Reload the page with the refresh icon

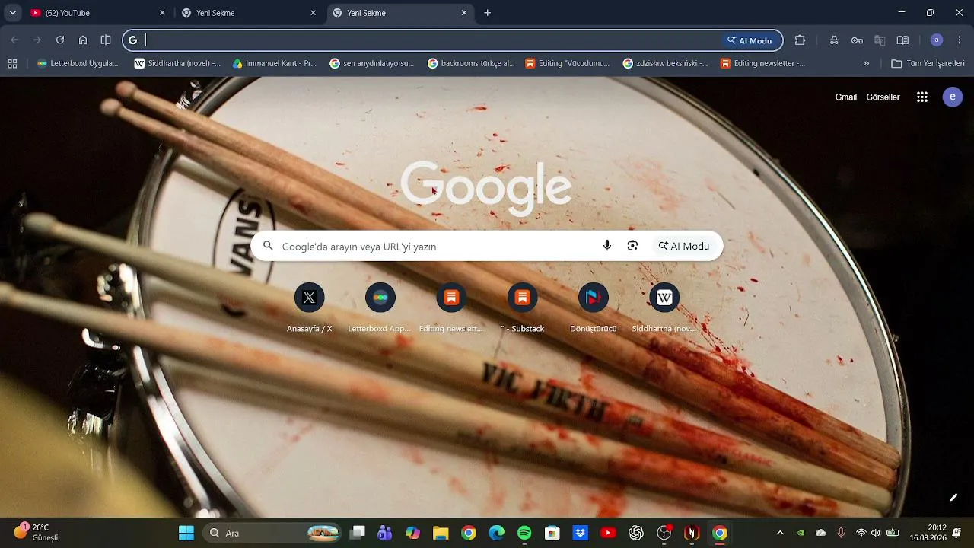pos(59,40)
